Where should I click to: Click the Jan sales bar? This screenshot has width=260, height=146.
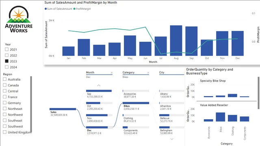(68, 51)
